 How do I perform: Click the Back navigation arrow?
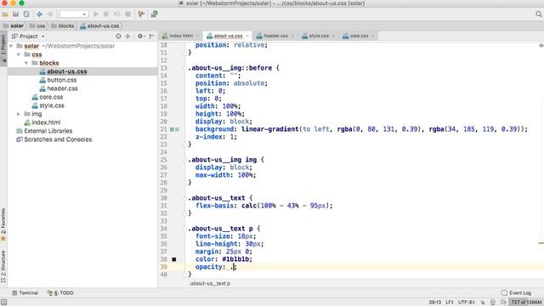[40, 14]
